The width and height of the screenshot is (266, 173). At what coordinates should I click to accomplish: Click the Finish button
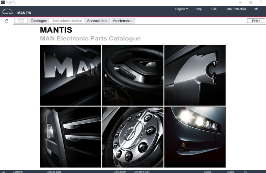(x=256, y=21)
